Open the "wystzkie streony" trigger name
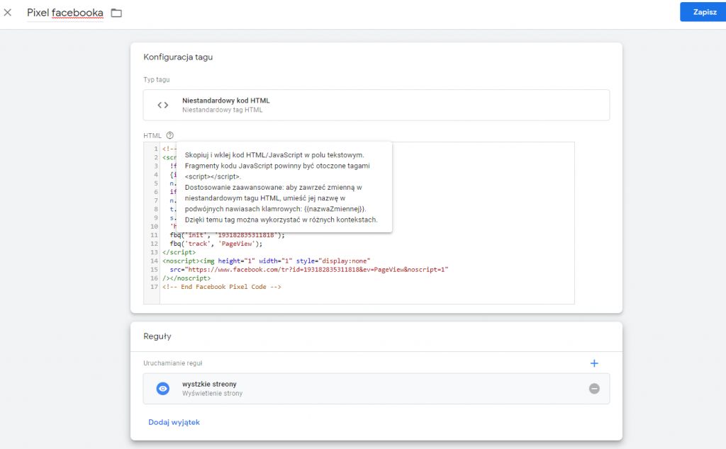This screenshot has width=726, height=449. click(x=209, y=384)
